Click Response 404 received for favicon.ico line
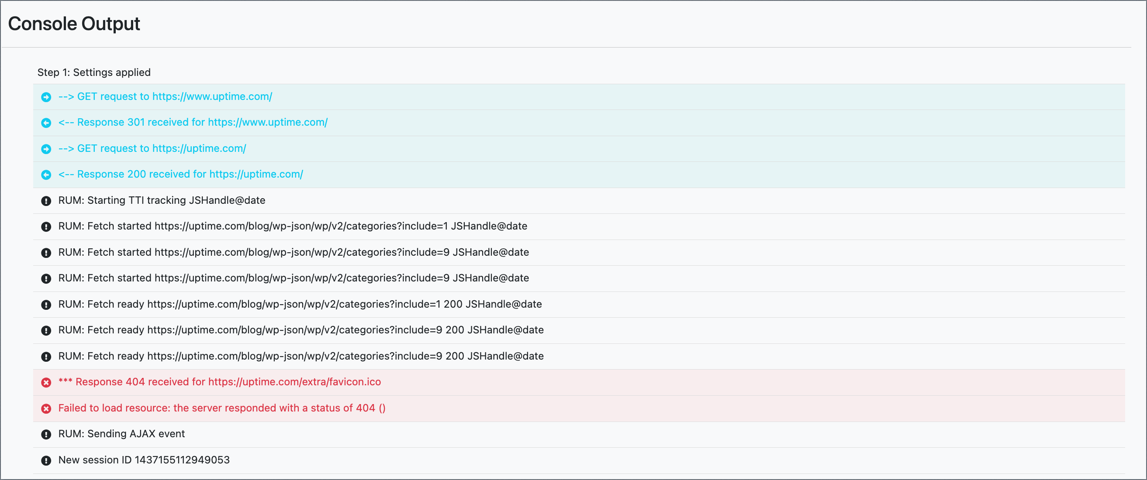This screenshot has height=480, width=1147. [x=579, y=382]
